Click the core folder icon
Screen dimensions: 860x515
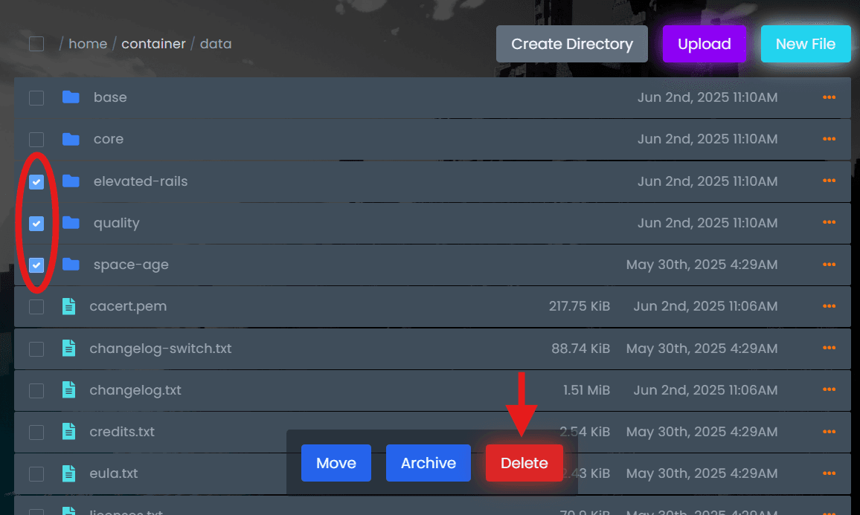click(71, 139)
